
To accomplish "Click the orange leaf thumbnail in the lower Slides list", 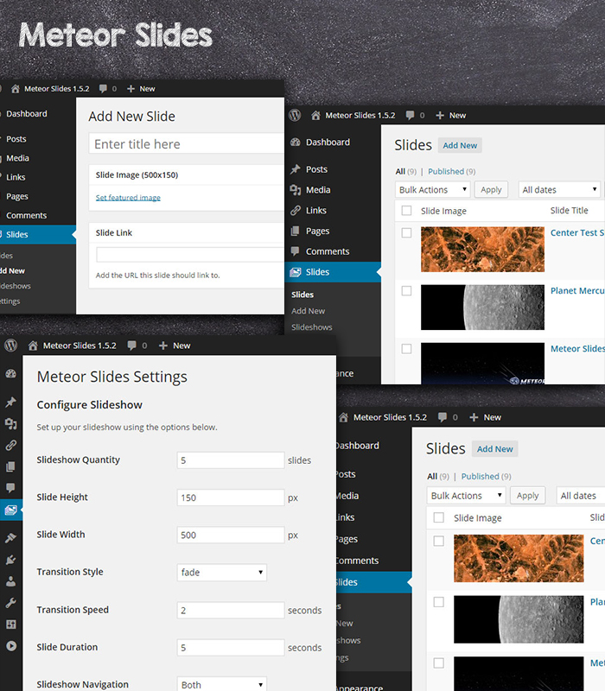I will pyautogui.click(x=519, y=558).
